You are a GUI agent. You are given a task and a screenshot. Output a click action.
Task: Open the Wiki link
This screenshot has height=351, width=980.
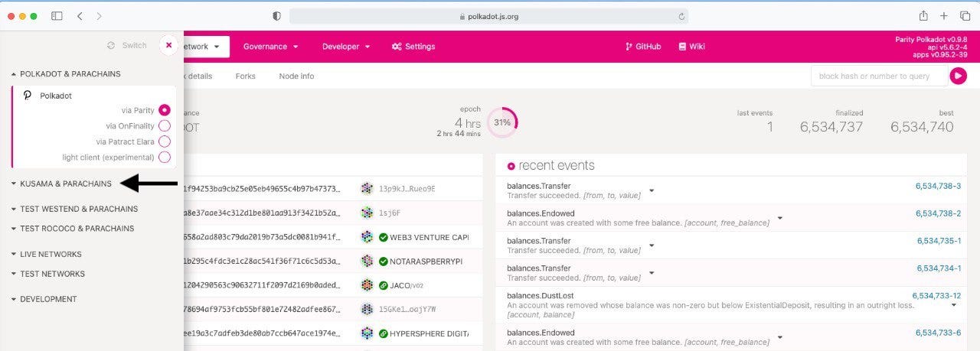click(692, 47)
